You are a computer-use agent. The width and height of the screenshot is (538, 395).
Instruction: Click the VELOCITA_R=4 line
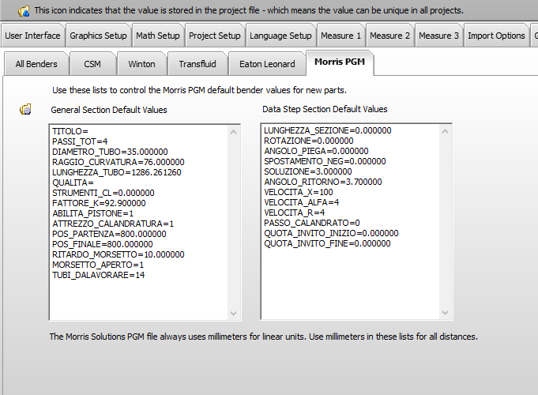(x=295, y=213)
